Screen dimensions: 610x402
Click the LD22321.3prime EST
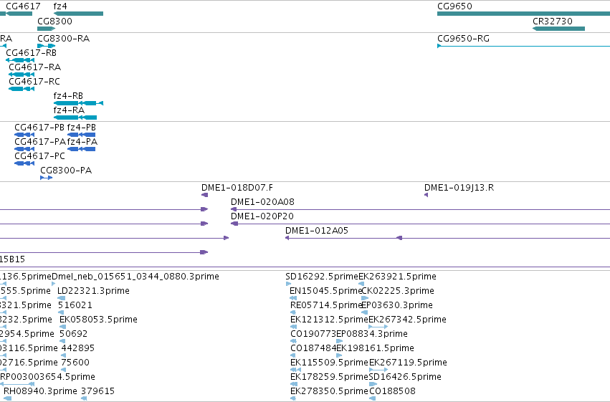pos(61,298)
